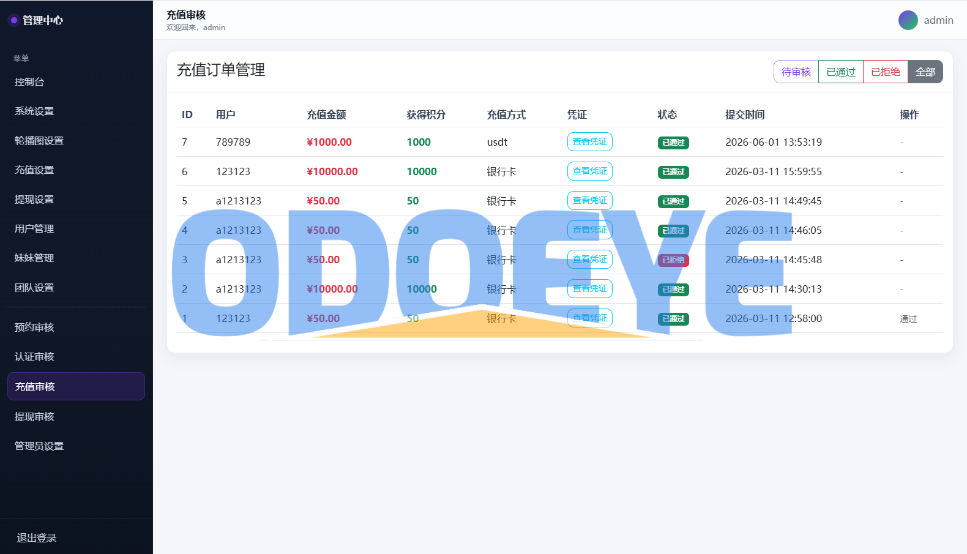
Task: Click 状态 column header
Action: coord(667,114)
